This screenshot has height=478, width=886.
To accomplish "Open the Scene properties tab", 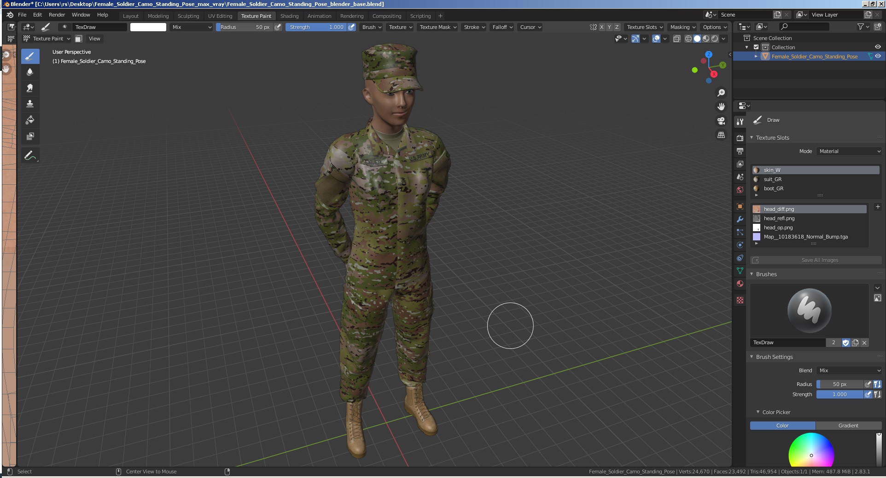I will click(740, 176).
